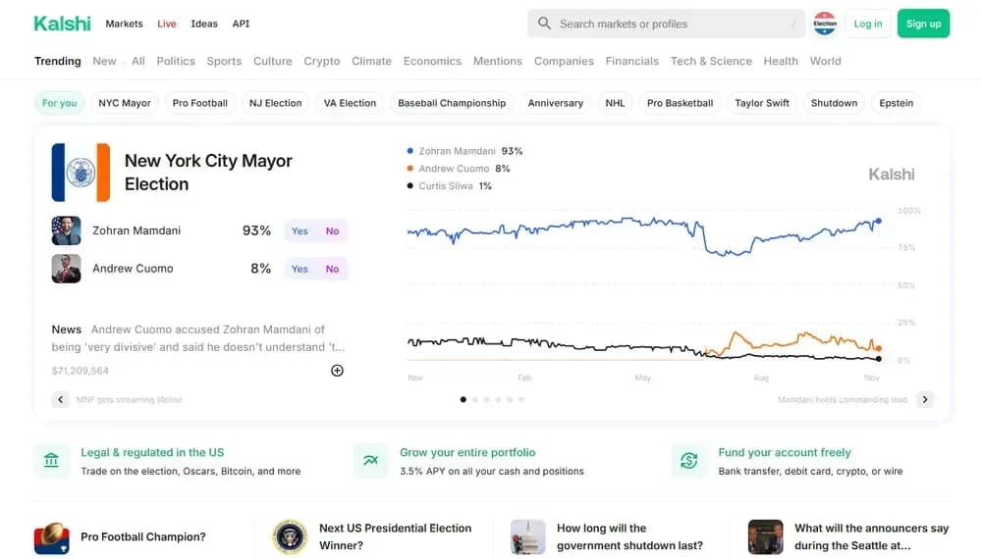
Task: Click the Sign up button
Action: (x=923, y=24)
